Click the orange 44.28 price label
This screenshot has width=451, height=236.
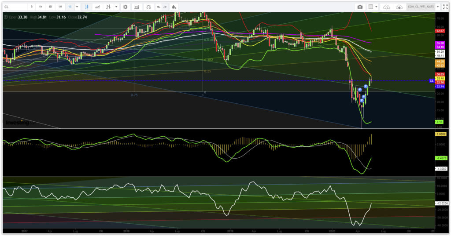[x=440, y=62]
